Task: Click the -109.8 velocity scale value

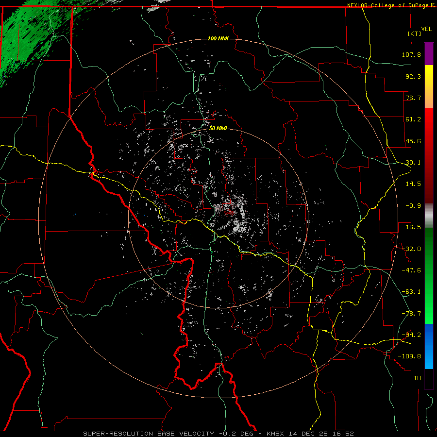Action: pos(409,356)
